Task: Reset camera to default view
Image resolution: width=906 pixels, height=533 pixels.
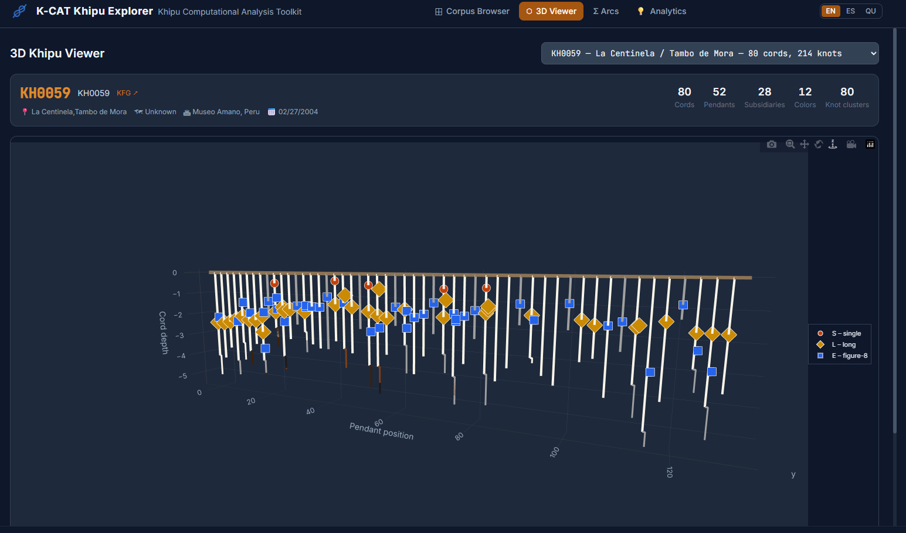Action: point(851,145)
